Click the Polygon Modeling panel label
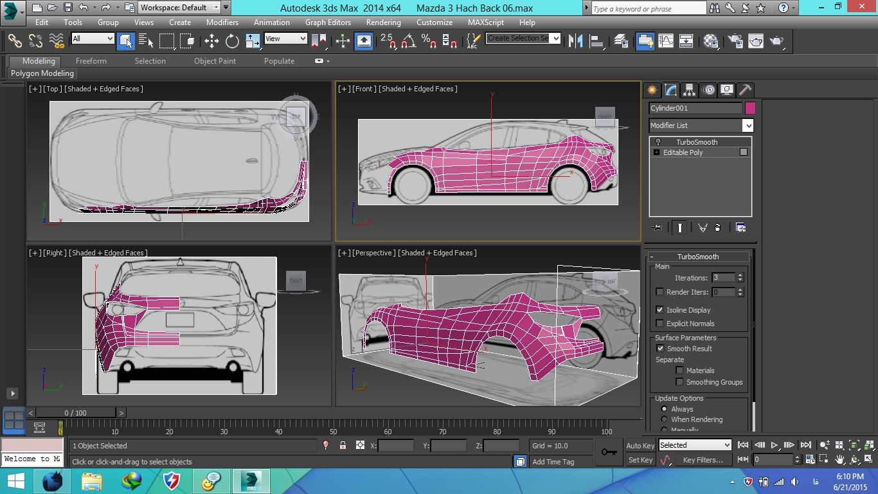 pyautogui.click(x=42, y=73)
